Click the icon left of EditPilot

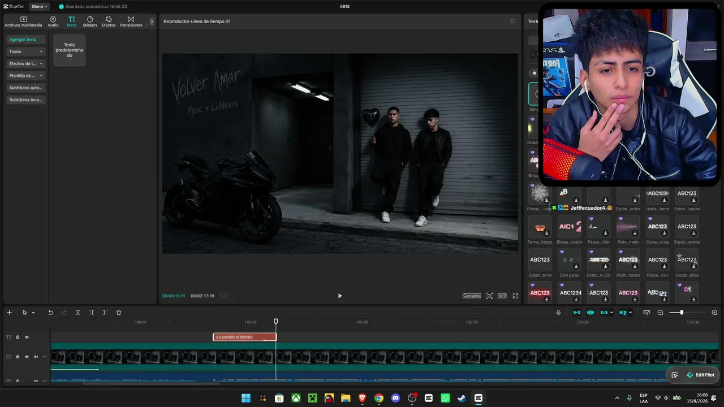[x=675, y=375]
